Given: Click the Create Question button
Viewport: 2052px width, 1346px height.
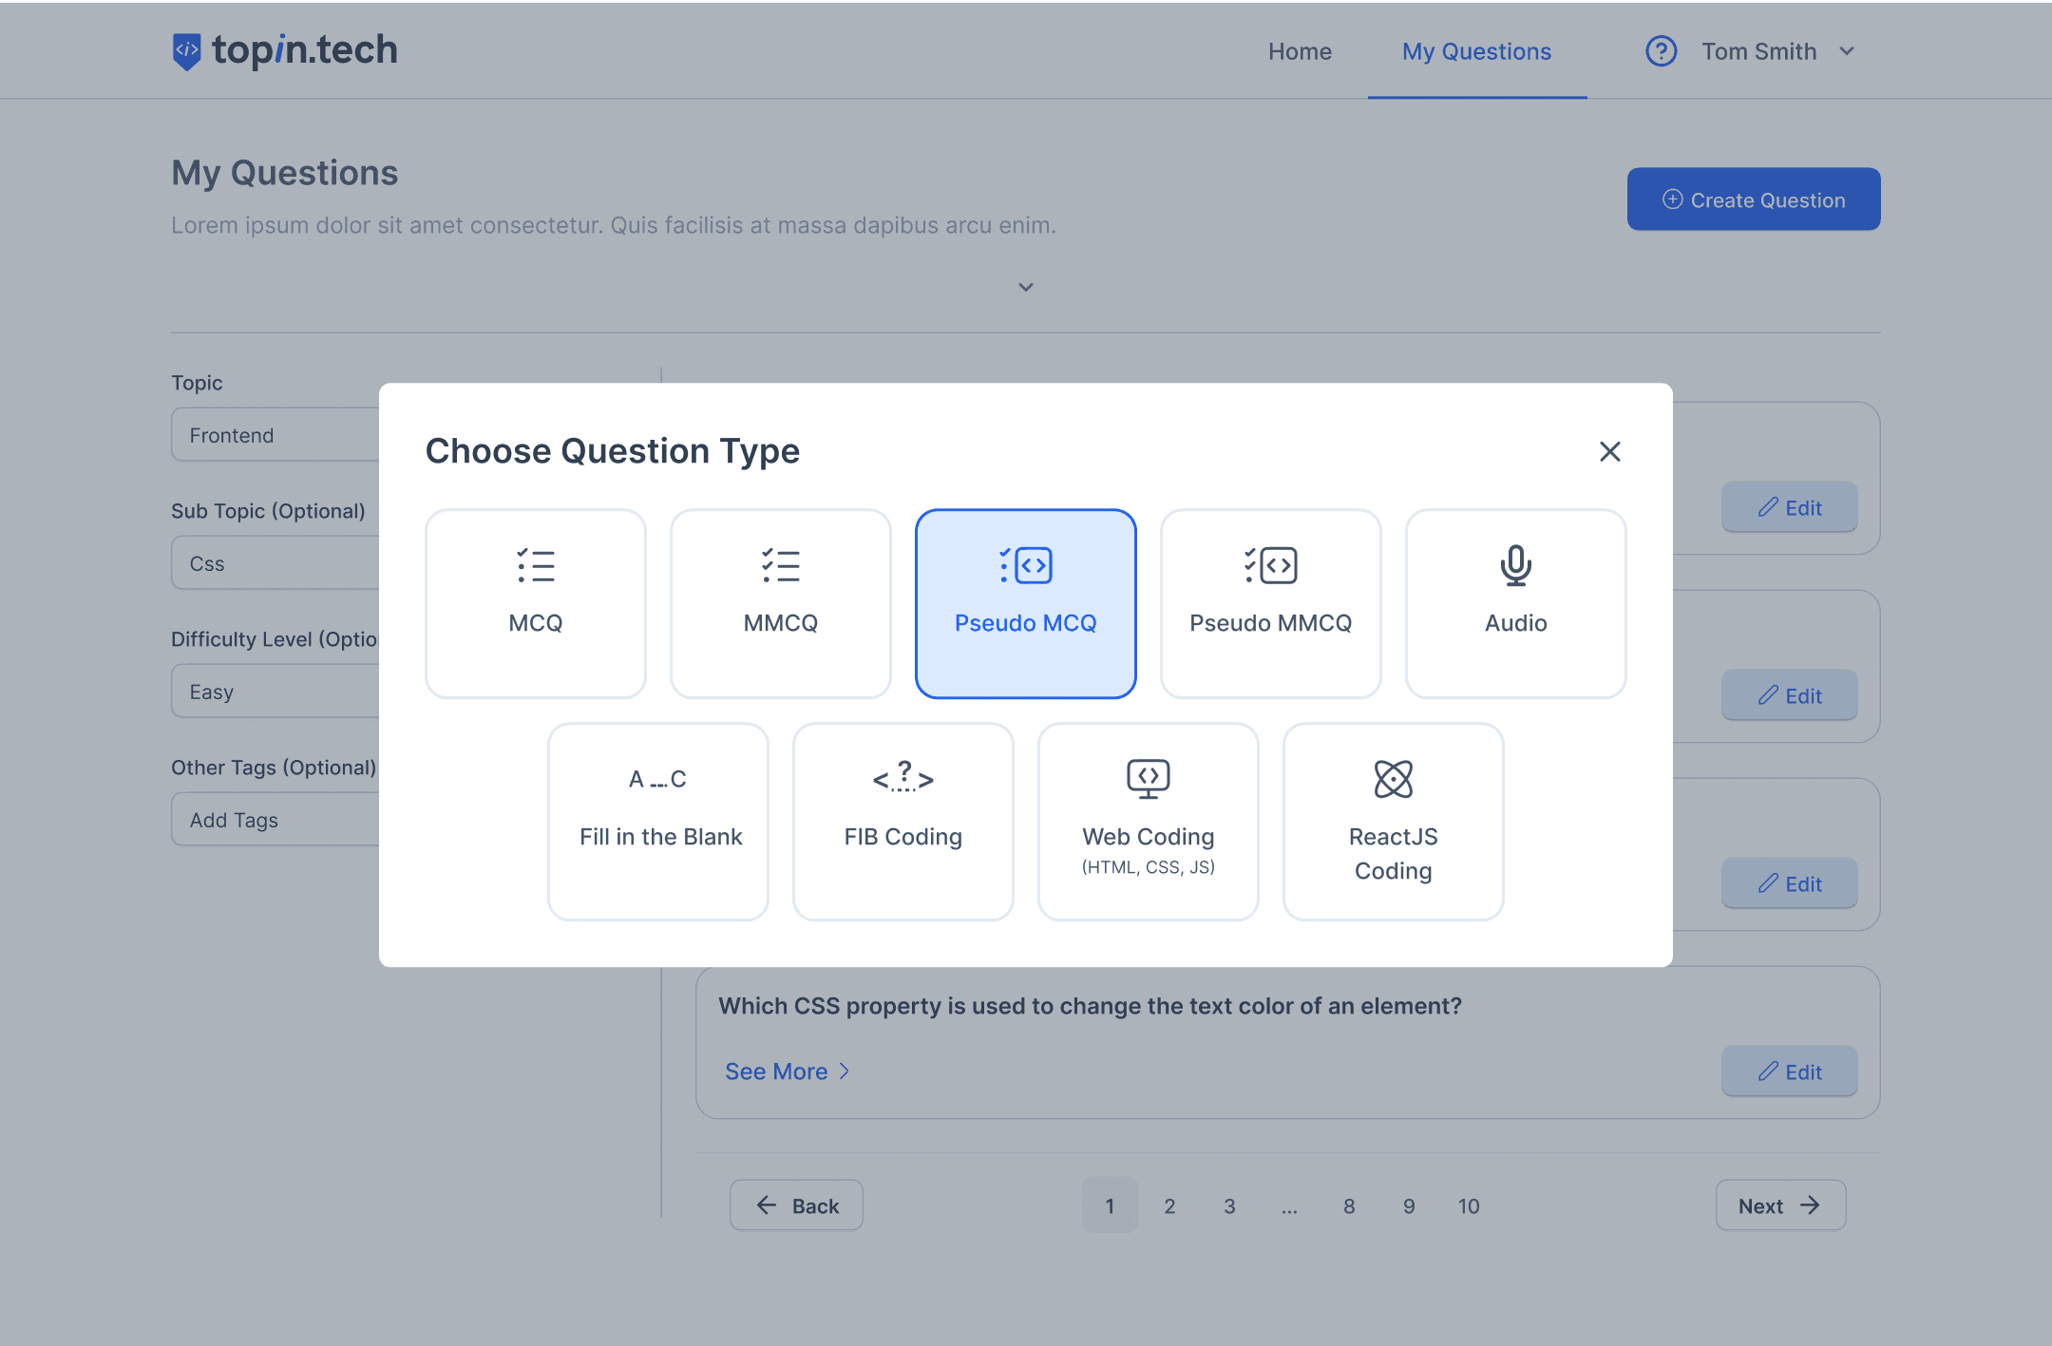Looking at the screenshot, I should coord(1753,199).
